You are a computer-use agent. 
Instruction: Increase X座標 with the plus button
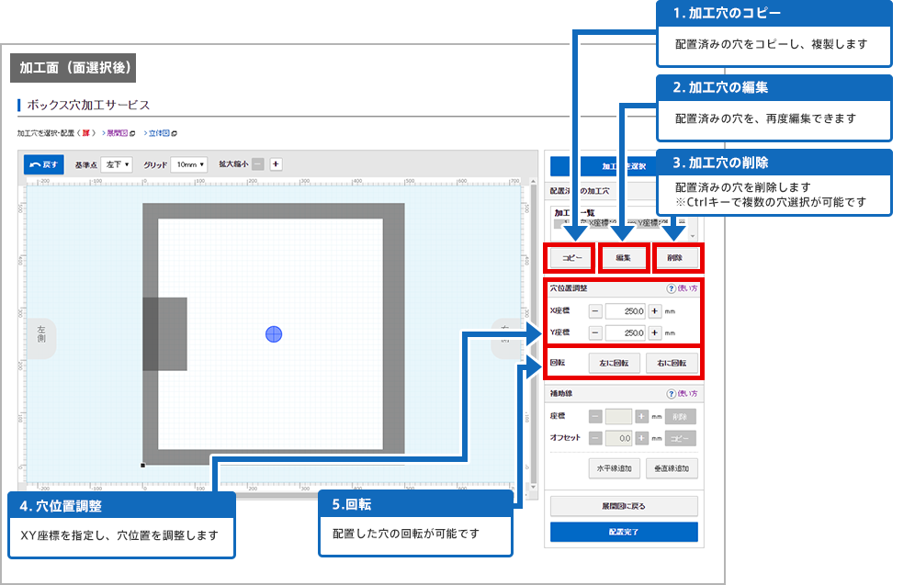tap(655, 311)
